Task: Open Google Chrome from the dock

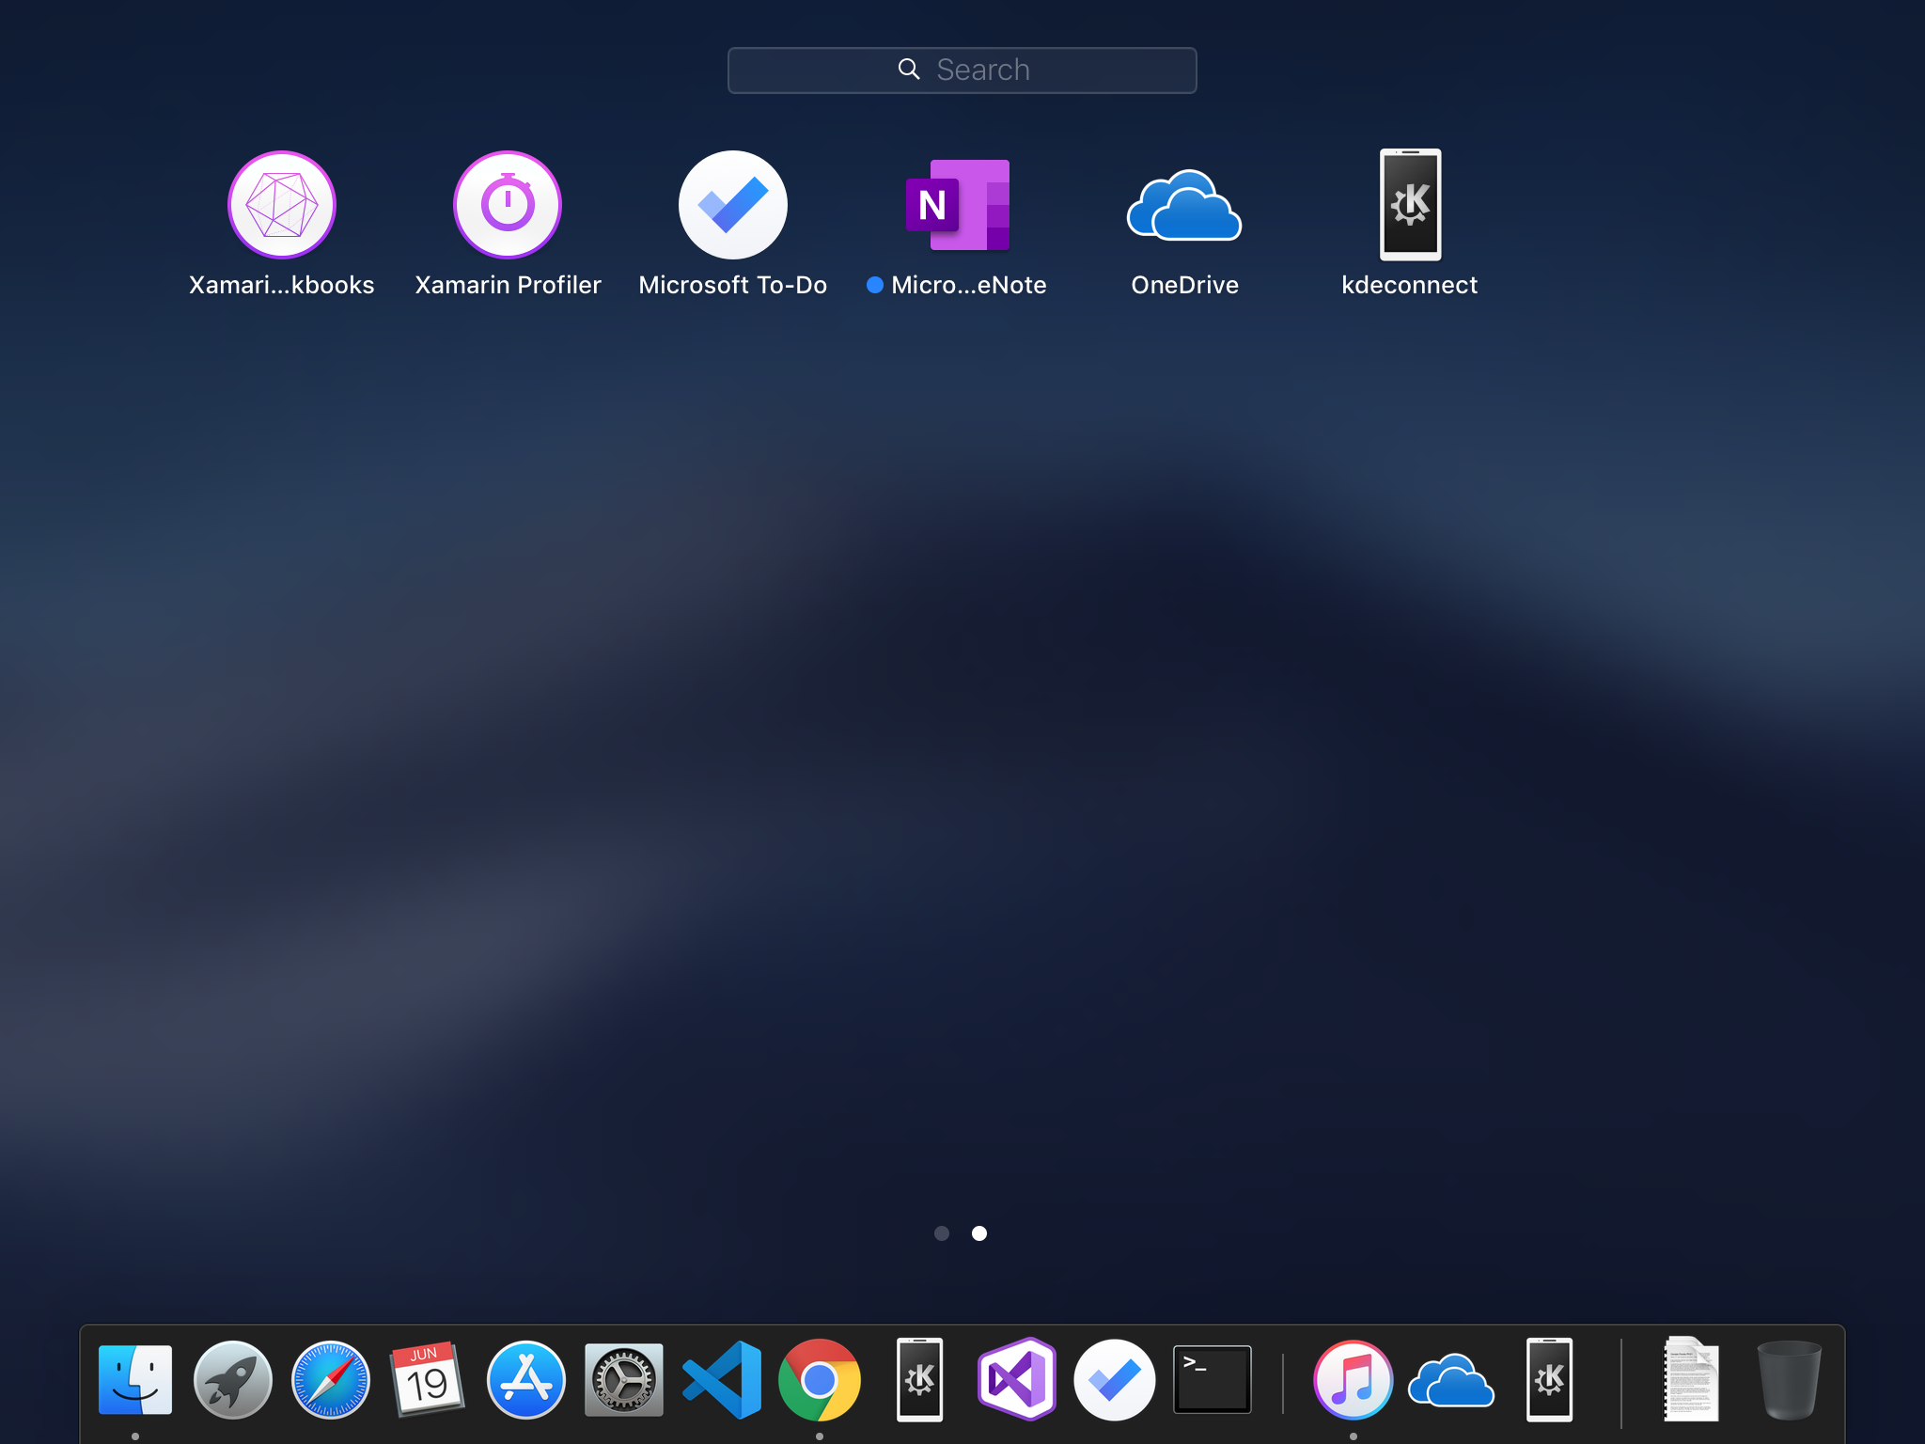Action: coord(820,1380)
